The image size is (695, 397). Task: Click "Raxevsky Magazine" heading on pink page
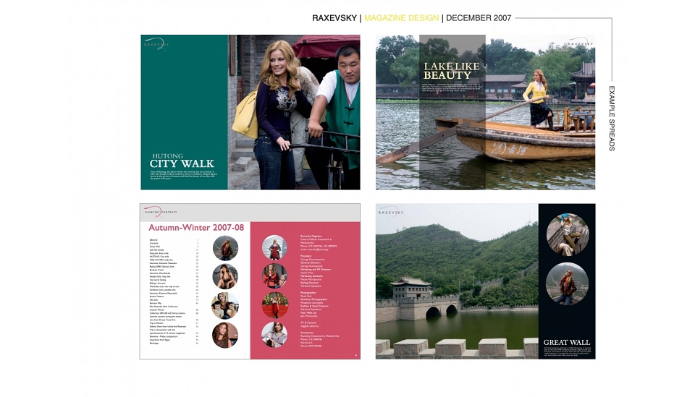(311, 236)
